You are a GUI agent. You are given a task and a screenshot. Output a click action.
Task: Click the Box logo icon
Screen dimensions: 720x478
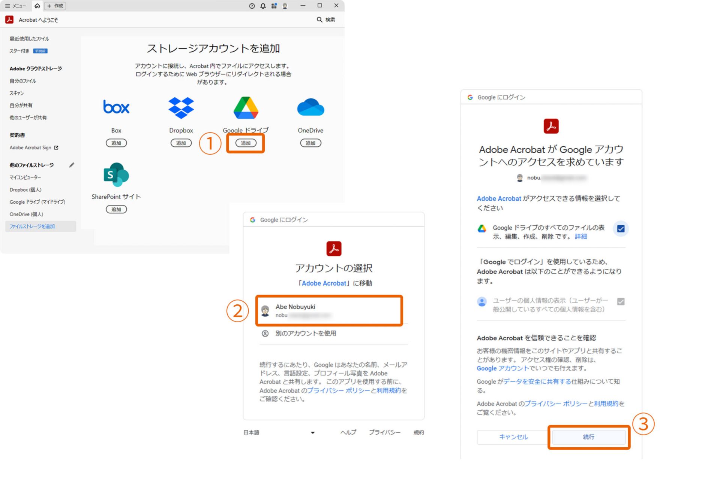click(116, 107)
